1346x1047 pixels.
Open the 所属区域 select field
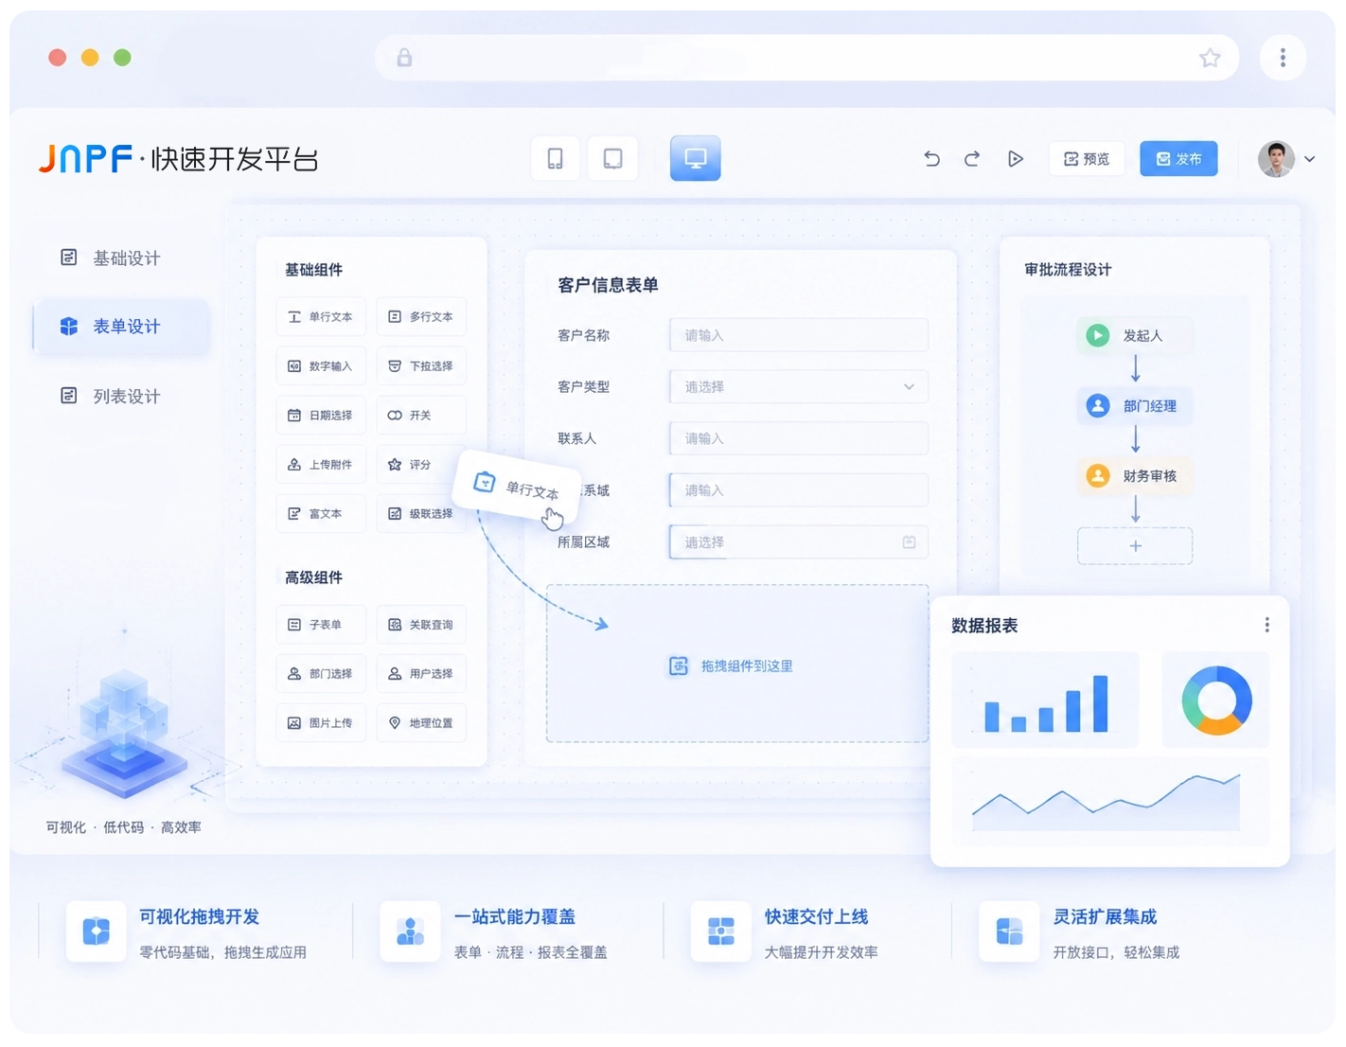799,542
